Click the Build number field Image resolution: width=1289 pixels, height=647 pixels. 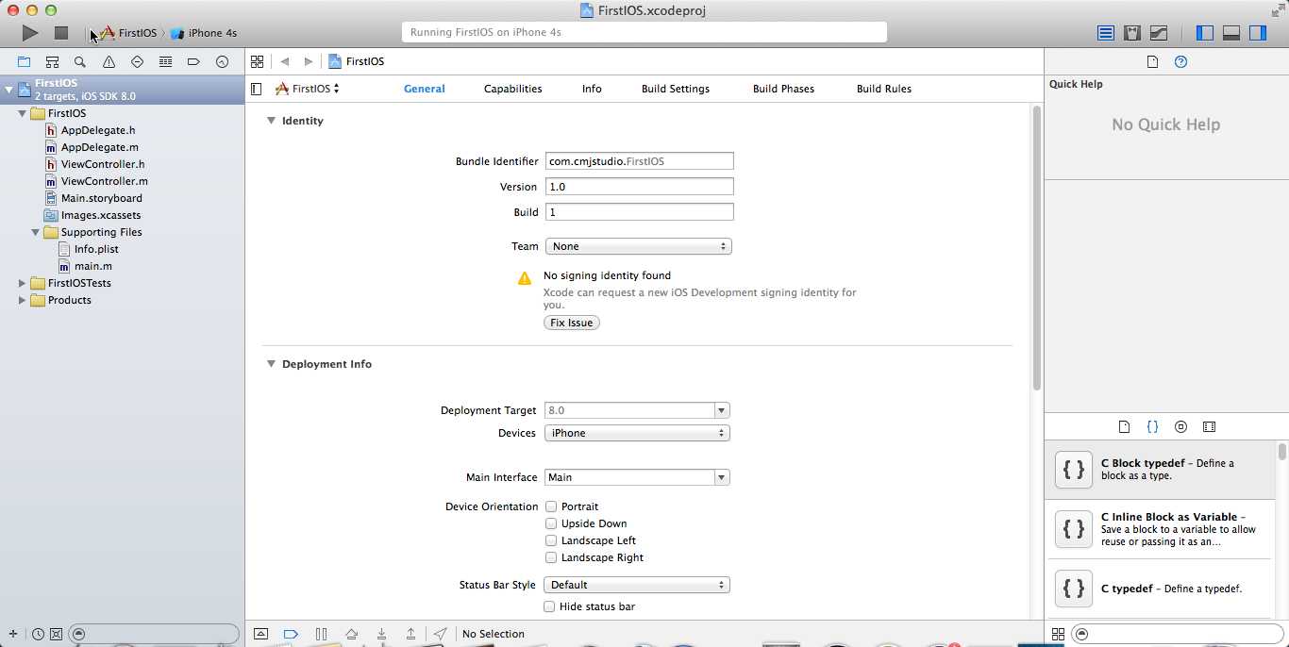click(x=639, y=212)
